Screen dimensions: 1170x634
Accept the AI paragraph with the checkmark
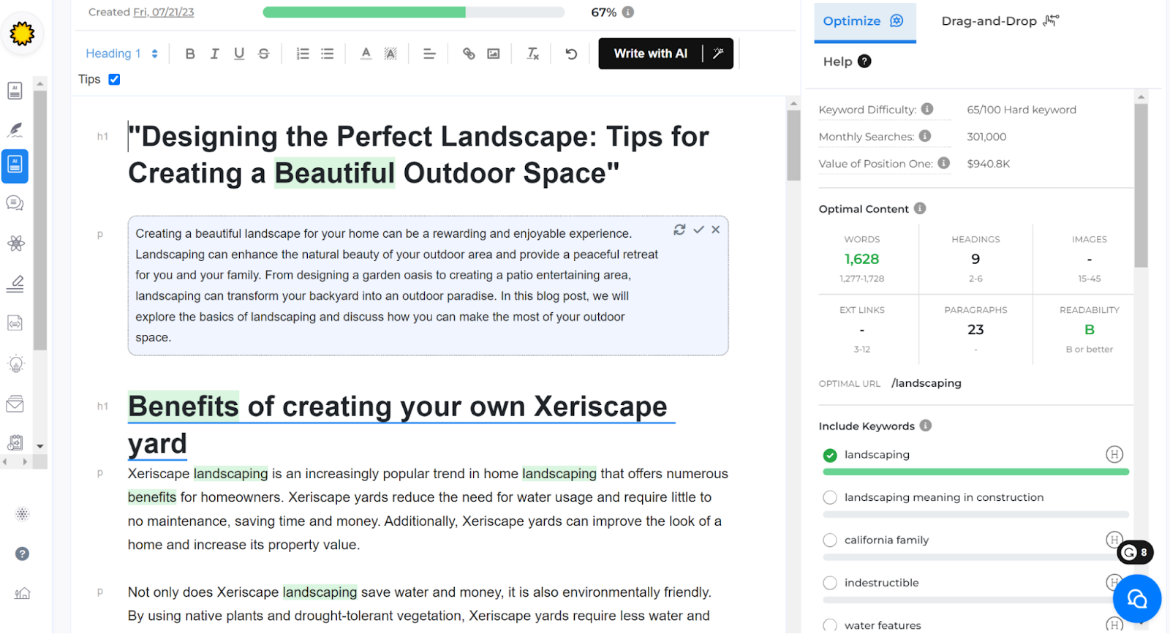coord(698,230)
